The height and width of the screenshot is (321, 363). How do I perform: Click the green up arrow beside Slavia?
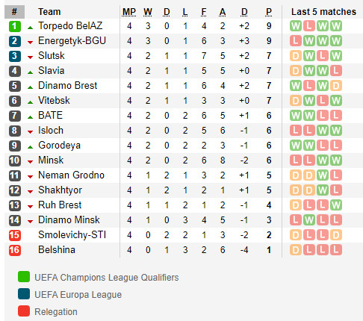coord(31,72)
